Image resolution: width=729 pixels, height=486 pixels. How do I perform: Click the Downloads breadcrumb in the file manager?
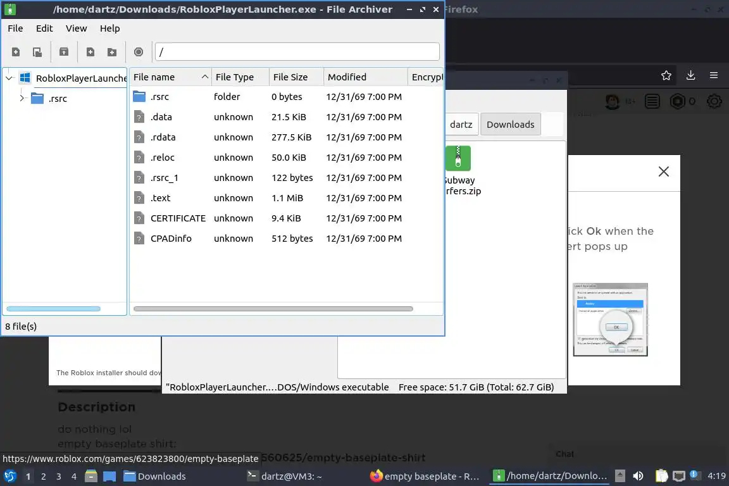(511, 125)
